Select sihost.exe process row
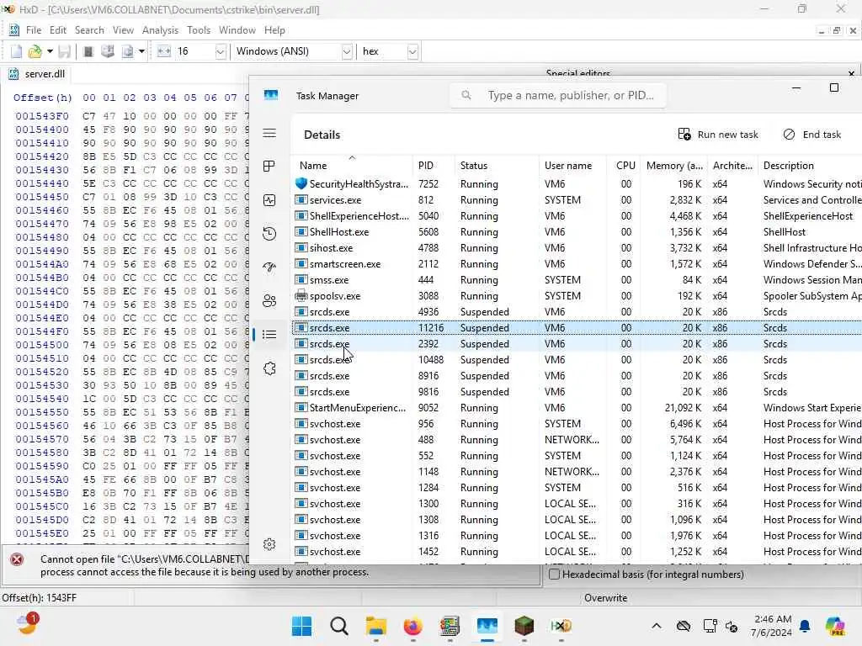Image resolution: width=862 pixels, height=646 pixels. pyautogui.click(x=577, y=248)
